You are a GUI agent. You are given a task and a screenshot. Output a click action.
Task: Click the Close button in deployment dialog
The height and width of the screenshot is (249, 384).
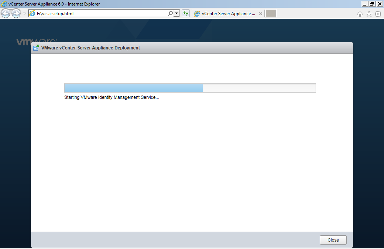tap(333, 240)
